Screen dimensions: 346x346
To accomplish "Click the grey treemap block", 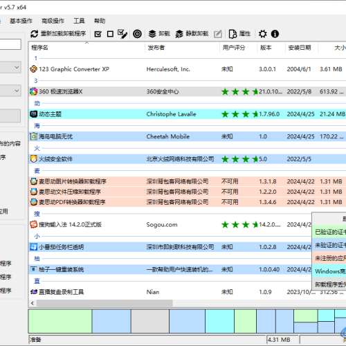I will [x=150, y=321].
